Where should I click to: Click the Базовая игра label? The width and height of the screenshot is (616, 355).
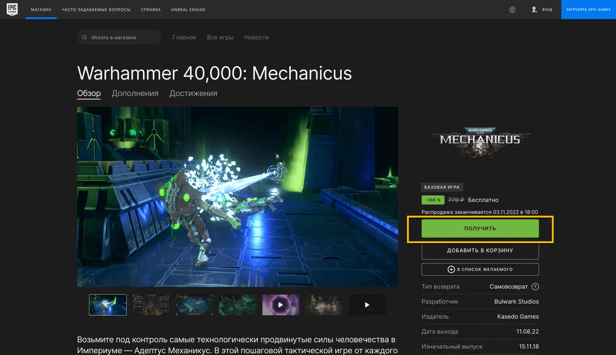(x=442, y=187)
